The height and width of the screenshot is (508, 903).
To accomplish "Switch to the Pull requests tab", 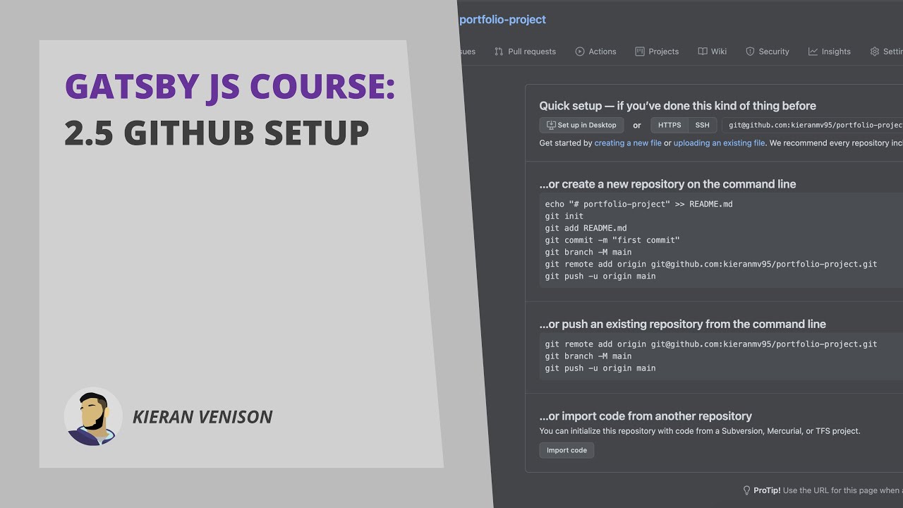I will click(x=525, y=52).
